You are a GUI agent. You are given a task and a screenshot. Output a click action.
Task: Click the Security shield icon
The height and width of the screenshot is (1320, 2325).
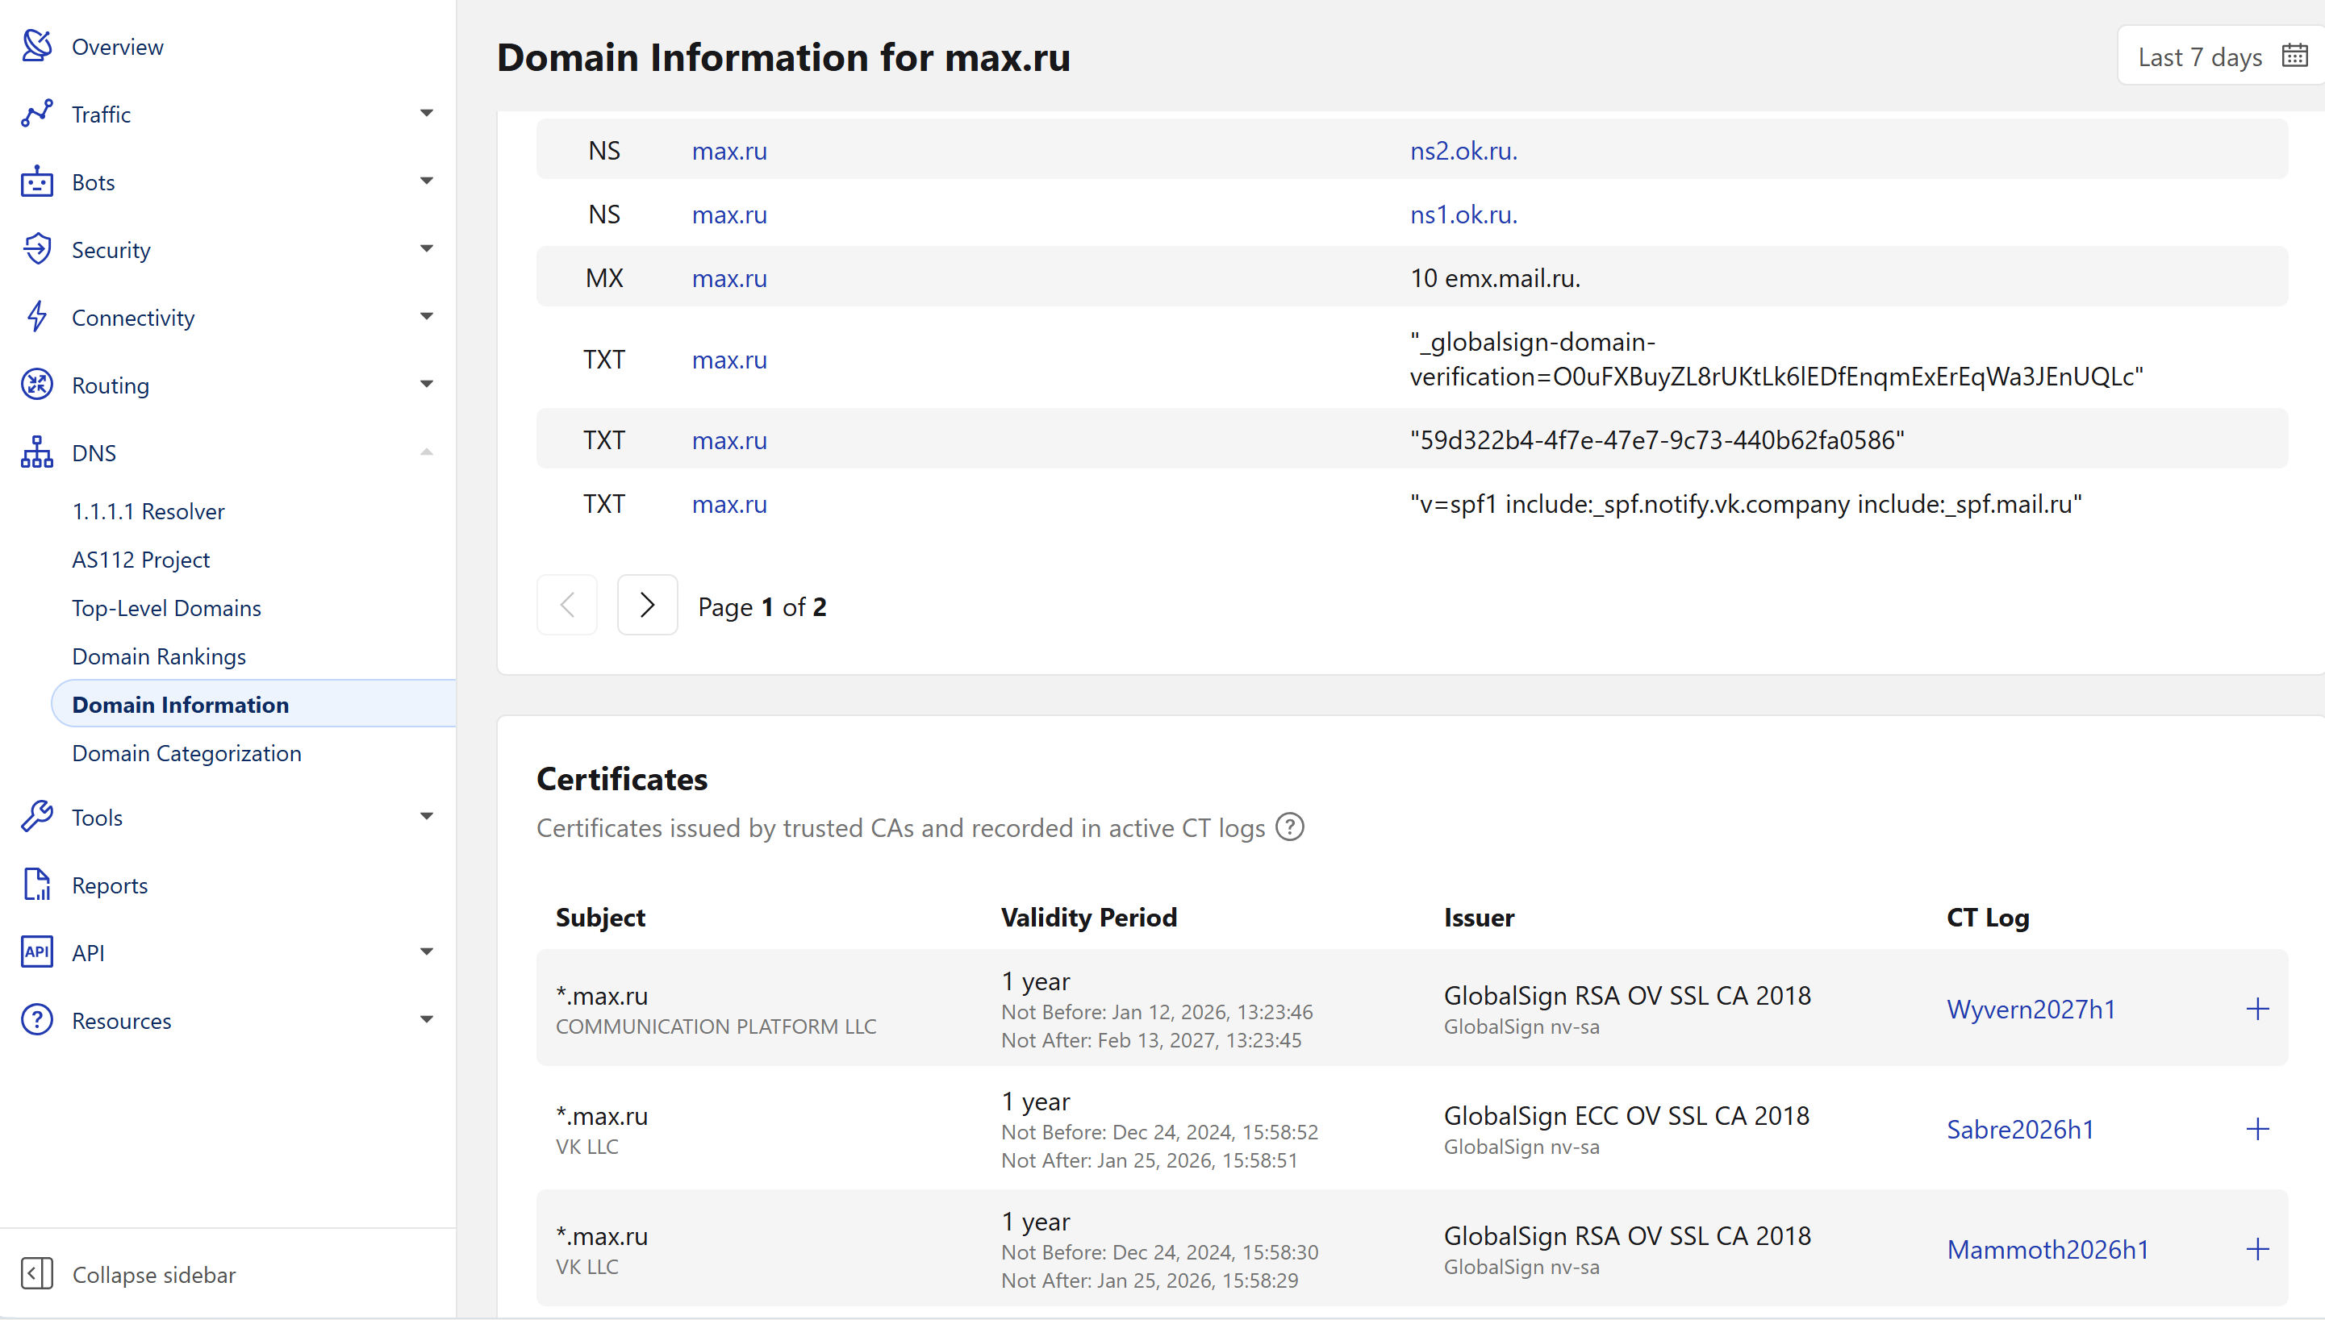coord(36,249)
